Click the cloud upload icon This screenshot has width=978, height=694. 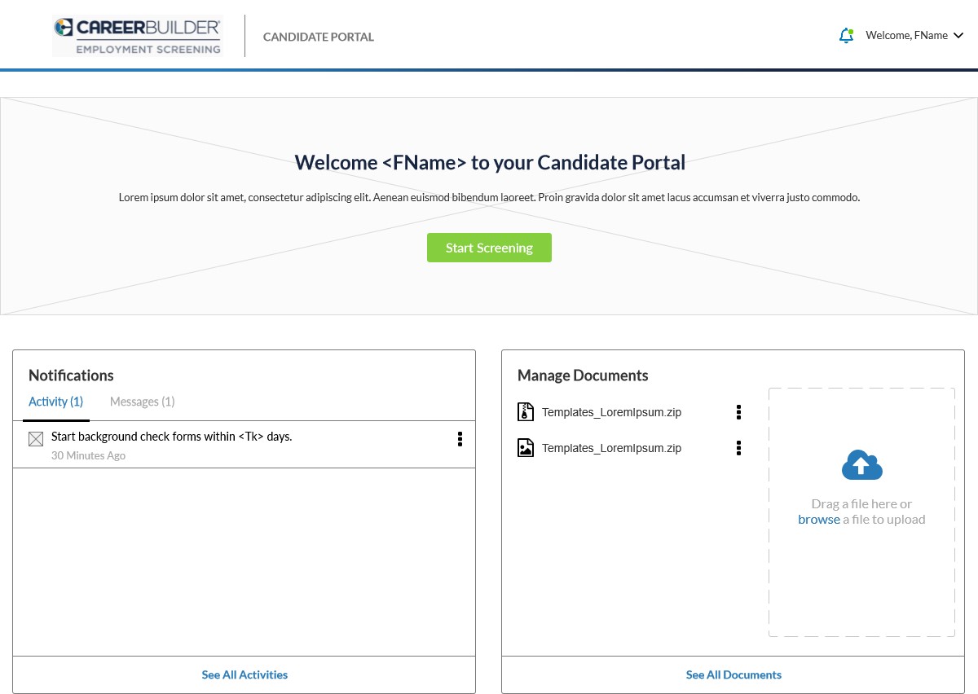[x=861, y=465]
